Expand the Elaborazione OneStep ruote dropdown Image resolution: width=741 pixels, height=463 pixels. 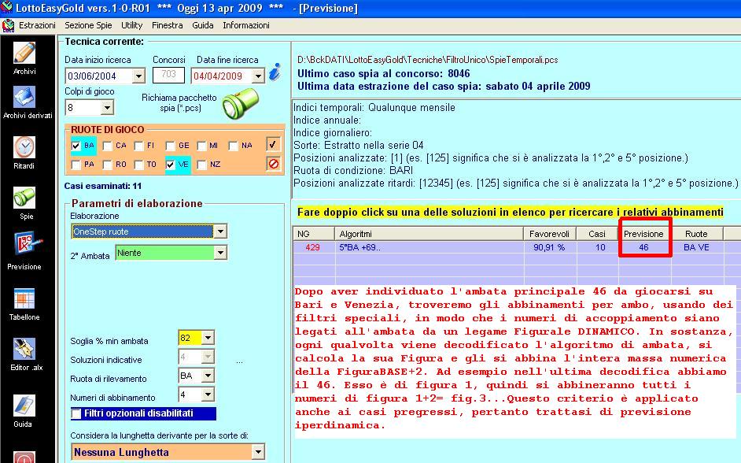(220, 231)
